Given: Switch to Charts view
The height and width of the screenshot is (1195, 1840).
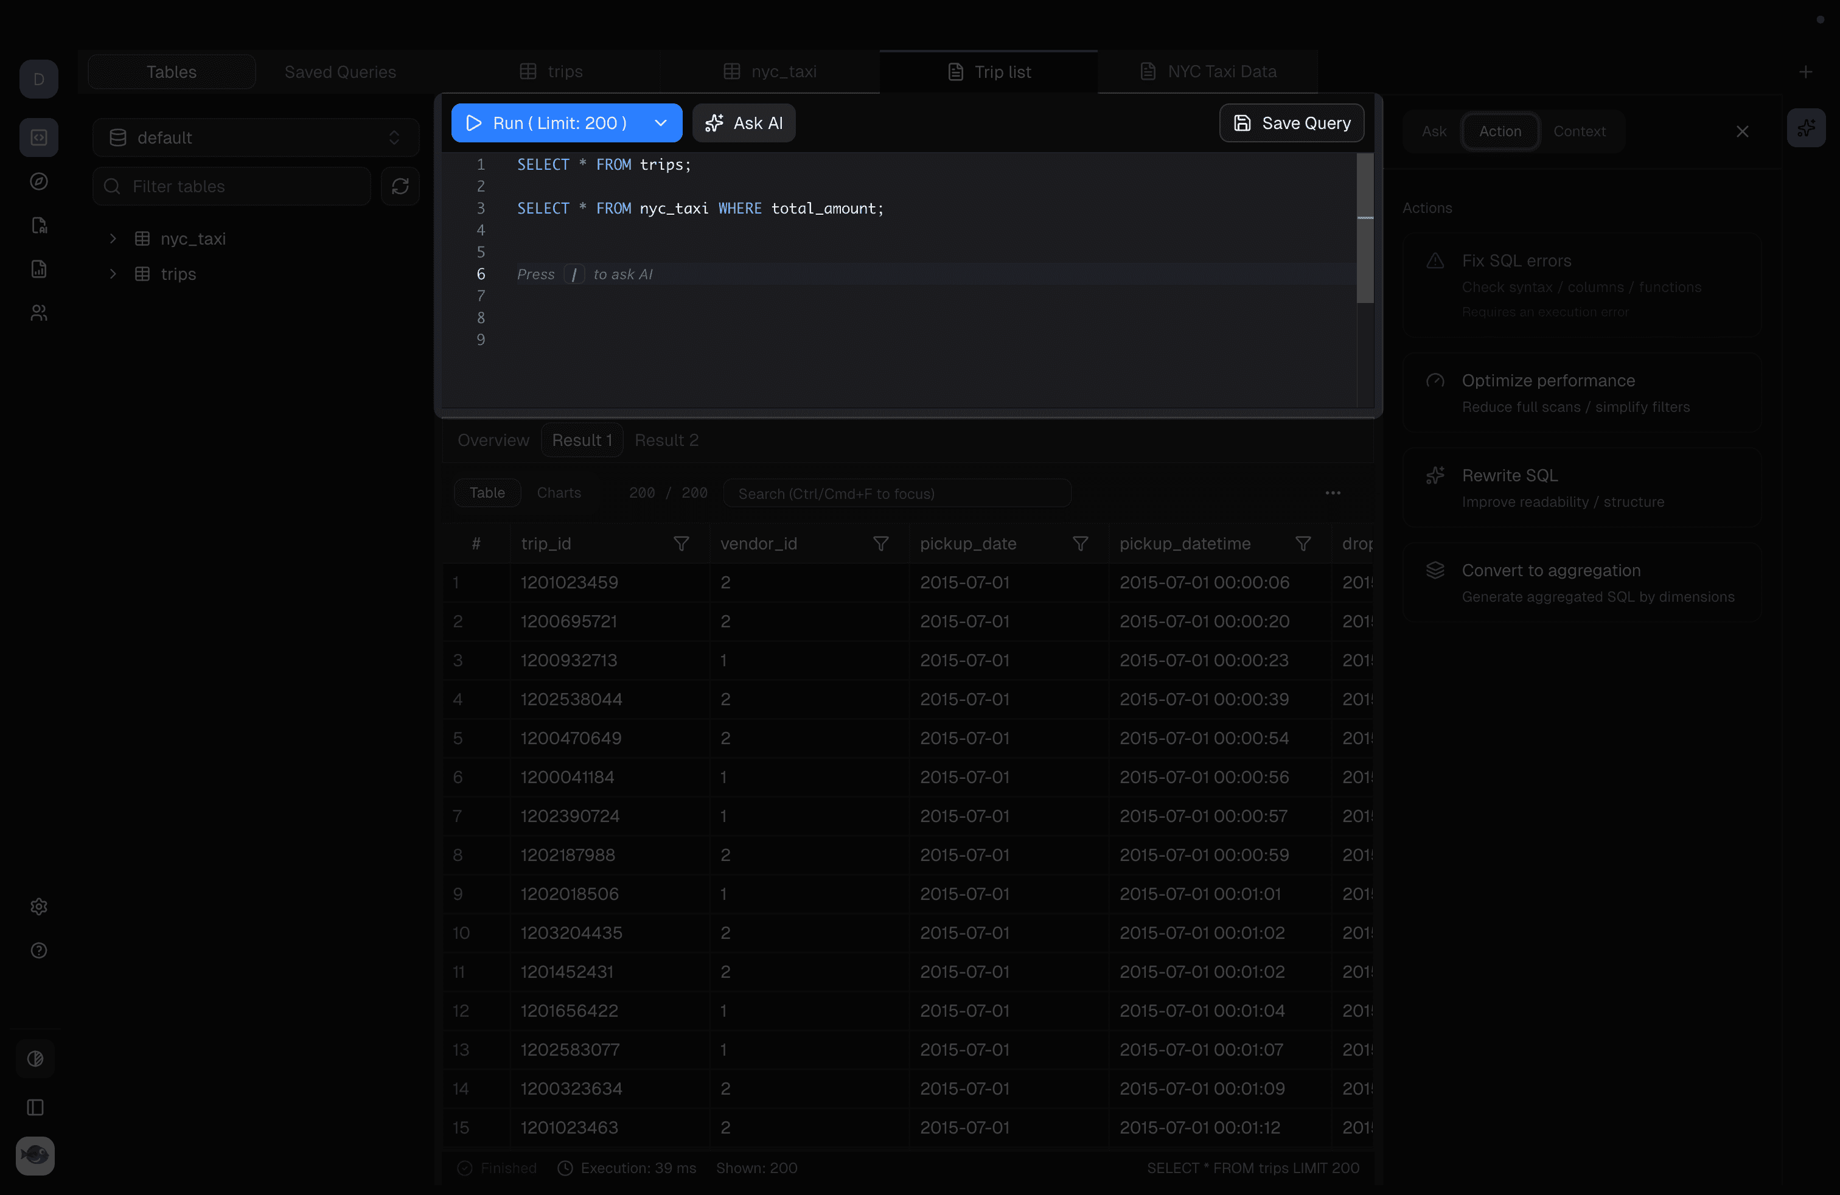Looking at the screenshot, I should [x=559, y=493].
